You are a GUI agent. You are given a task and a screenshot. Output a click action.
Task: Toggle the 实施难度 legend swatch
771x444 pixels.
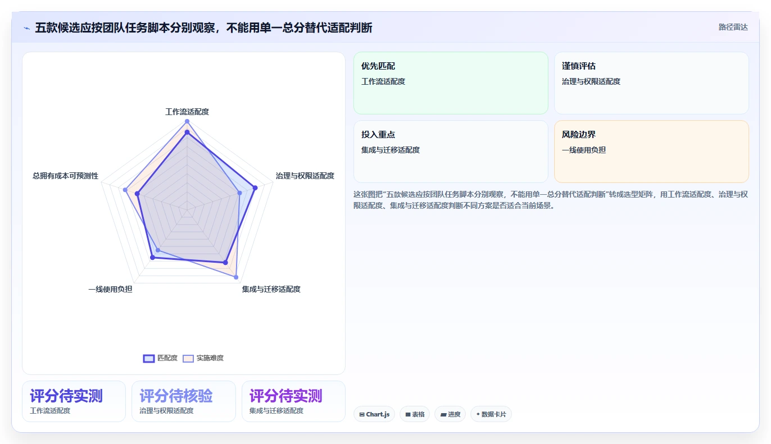tap(188, 359)
